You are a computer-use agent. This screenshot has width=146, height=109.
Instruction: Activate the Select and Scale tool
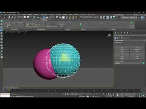[44, 18]
